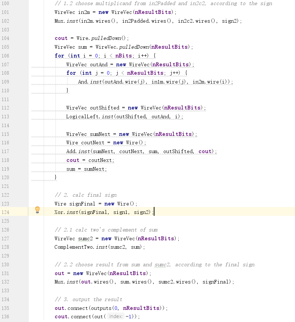Screen dimensions: 295x322
Task: Click 'pulledDown' call on line 104
Action: (x=106, y=38)
